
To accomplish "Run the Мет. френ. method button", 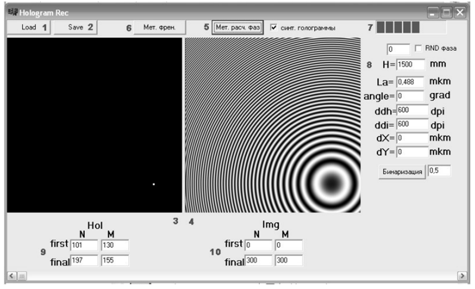I will 160,27.
